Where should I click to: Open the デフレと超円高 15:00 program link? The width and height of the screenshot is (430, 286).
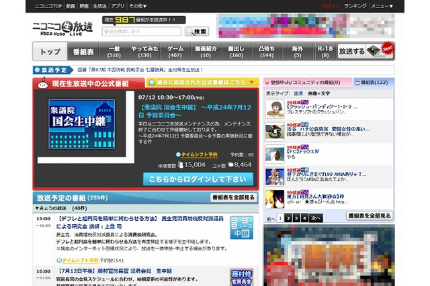pyautogui.click(x=140, y=222)
